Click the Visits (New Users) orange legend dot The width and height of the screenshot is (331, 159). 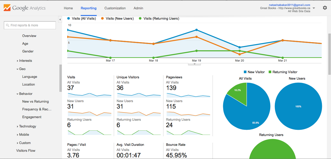click(102, 18)
